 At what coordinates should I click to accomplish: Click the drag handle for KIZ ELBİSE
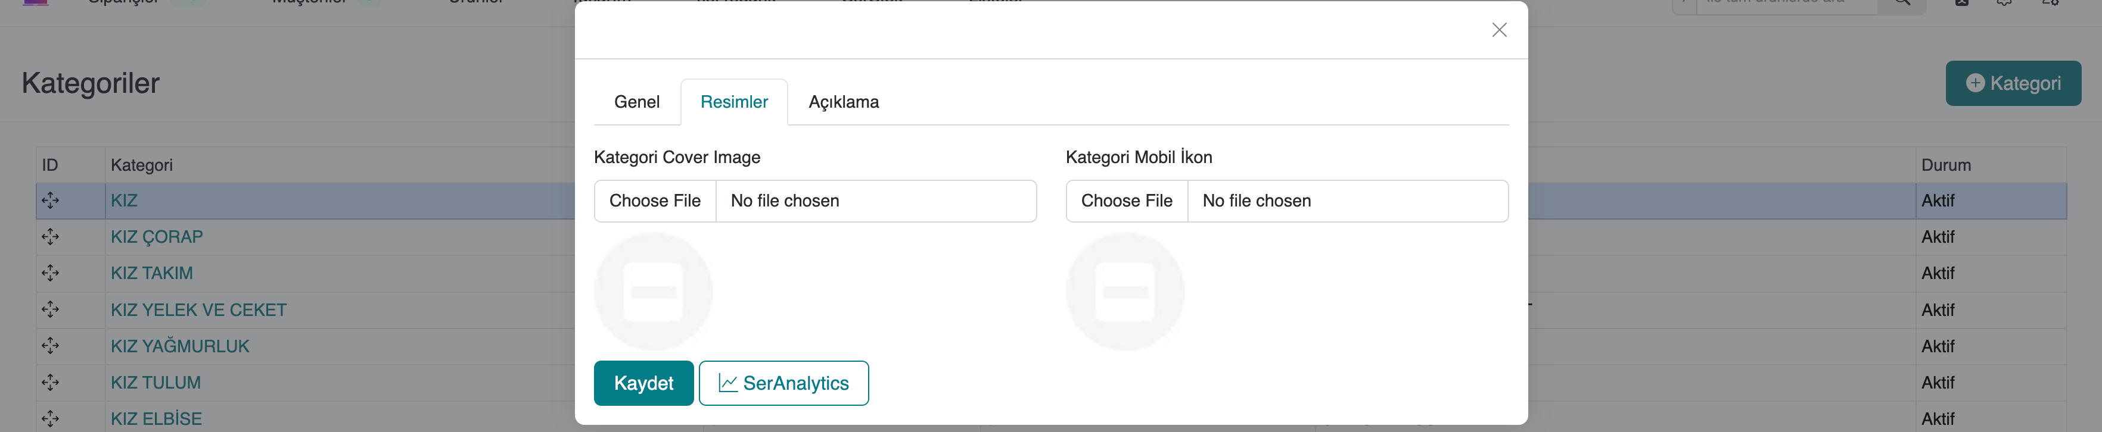51,419
